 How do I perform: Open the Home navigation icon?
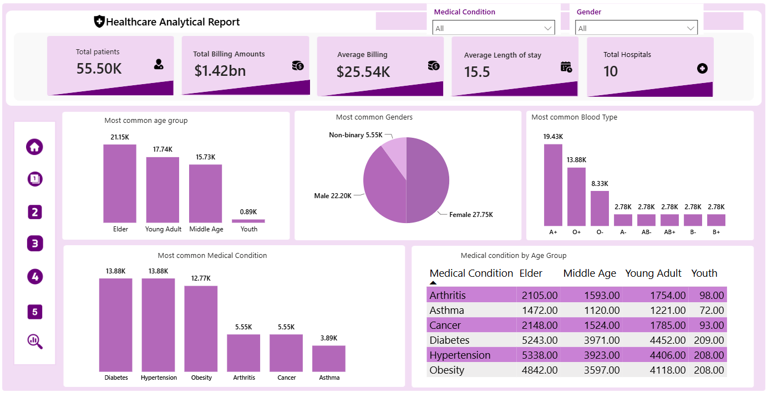pos(34,147)
